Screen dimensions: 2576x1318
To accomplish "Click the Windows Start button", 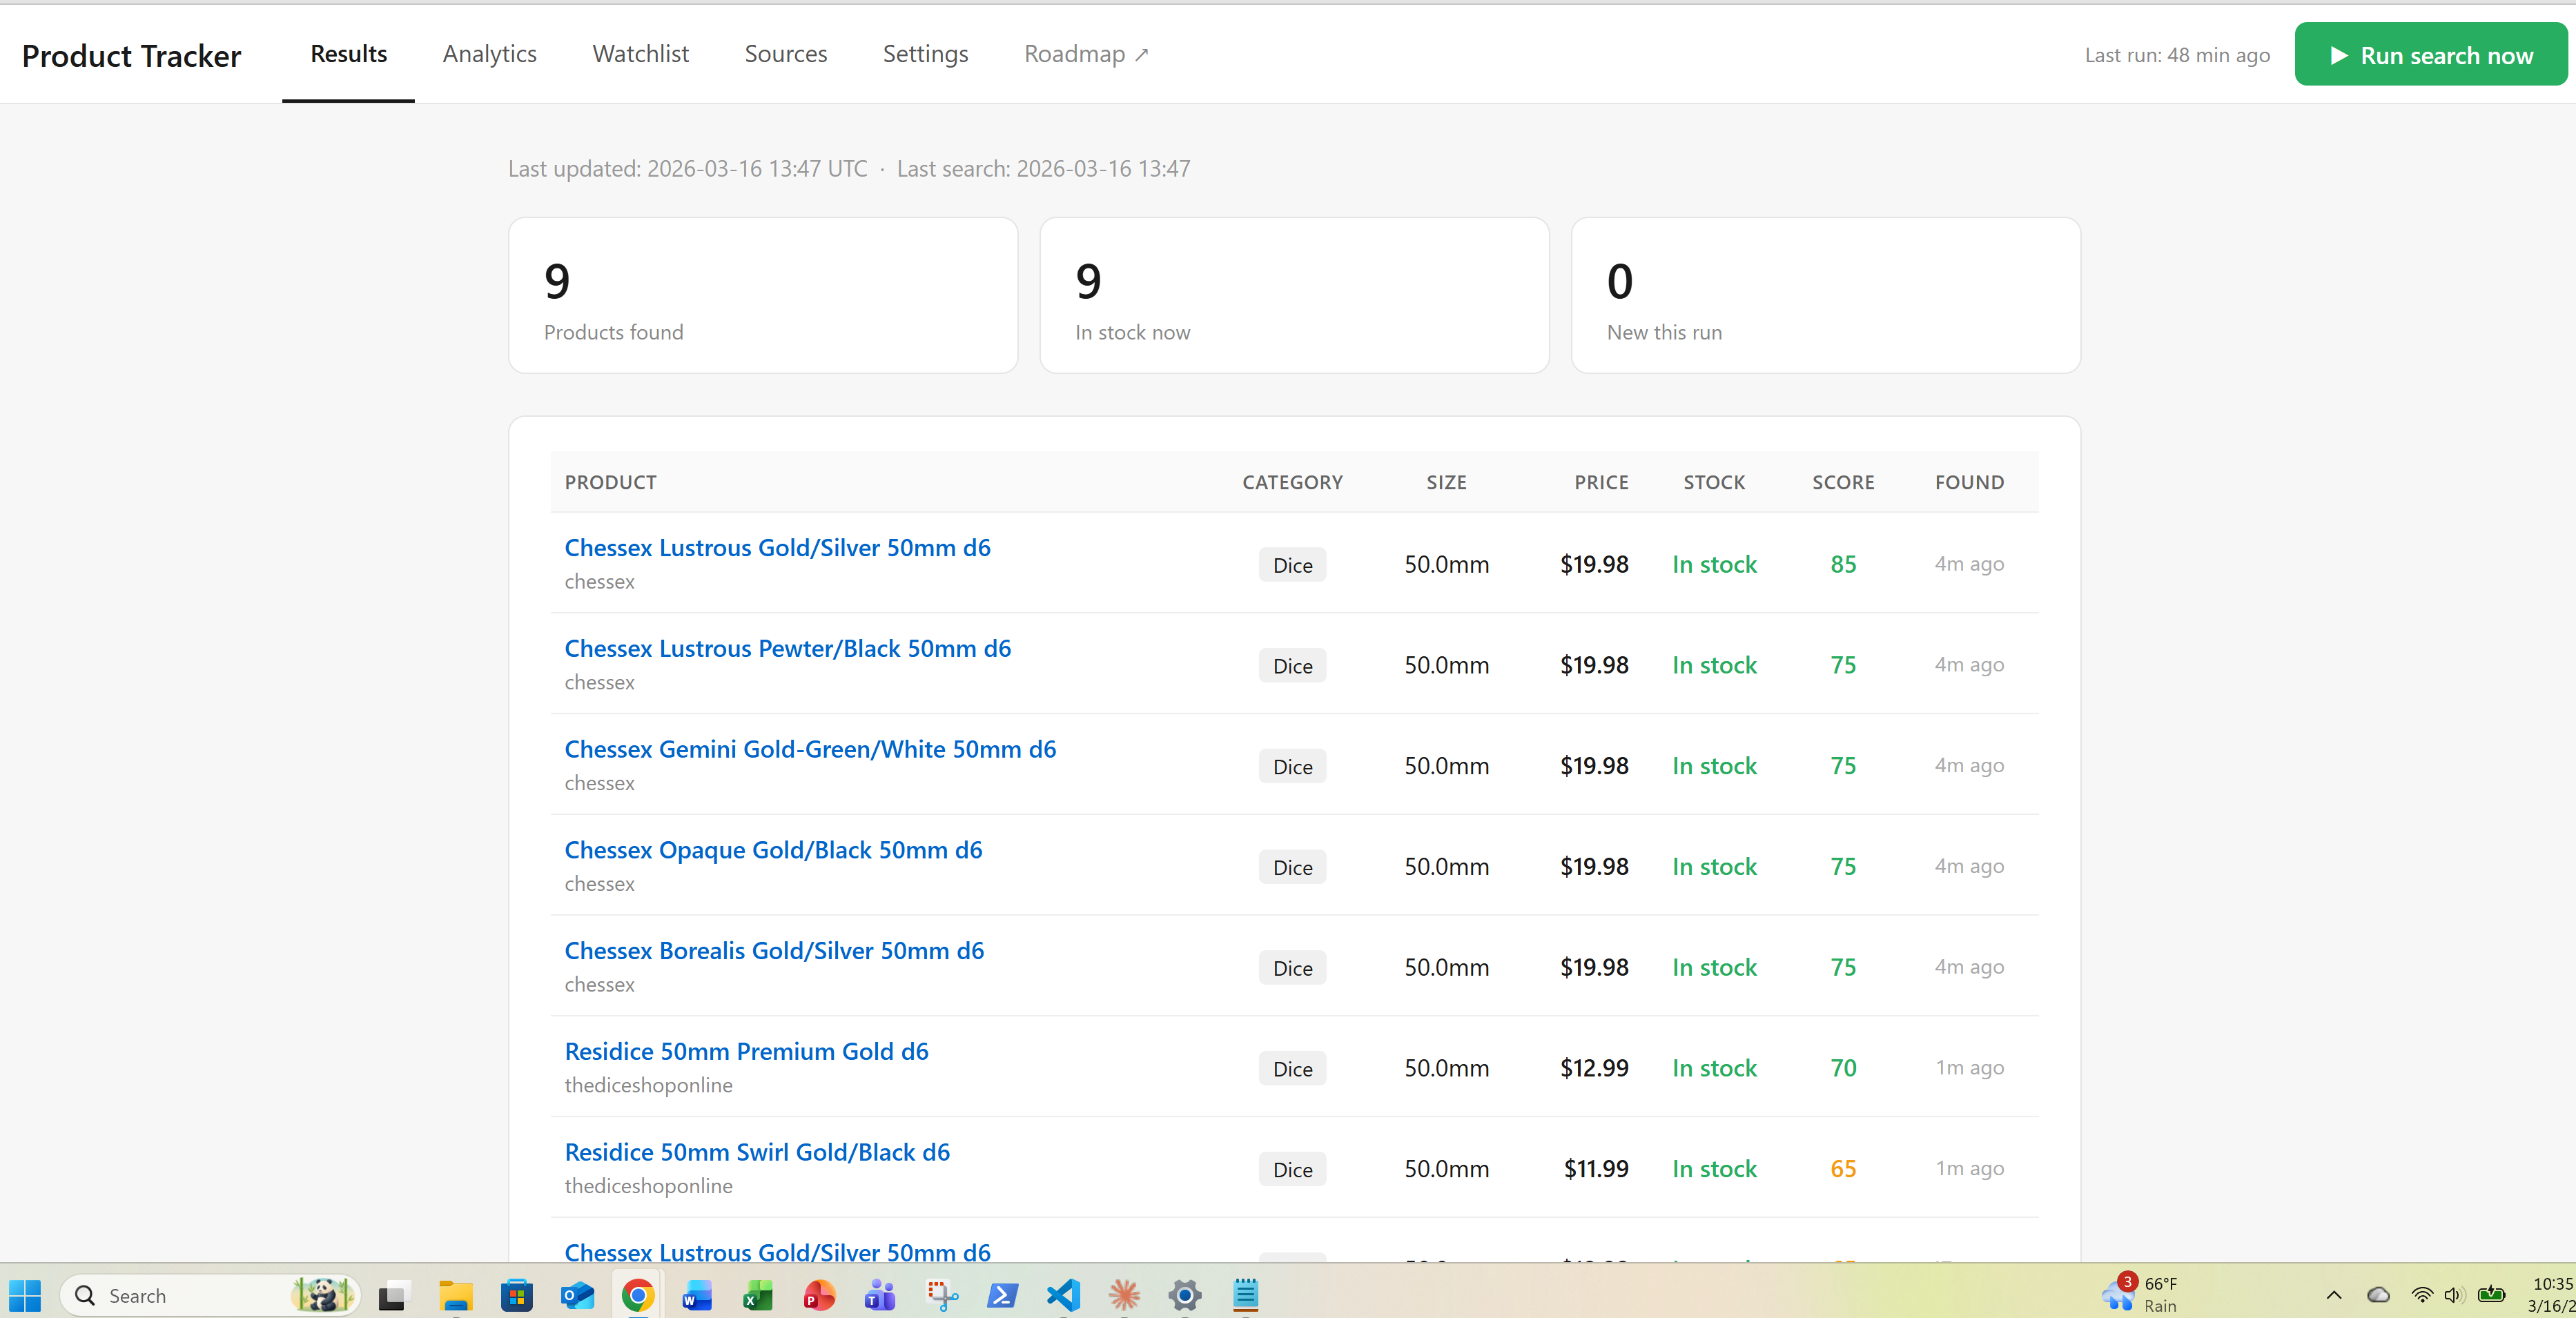I will point(25,1296).
